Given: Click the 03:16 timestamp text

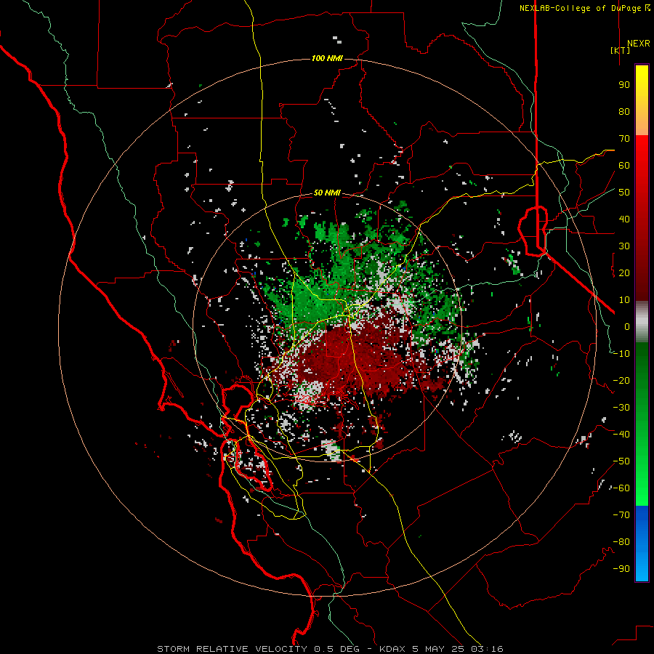Looking at the screenshot, I should pyautogui.click(x=487, y=649).
